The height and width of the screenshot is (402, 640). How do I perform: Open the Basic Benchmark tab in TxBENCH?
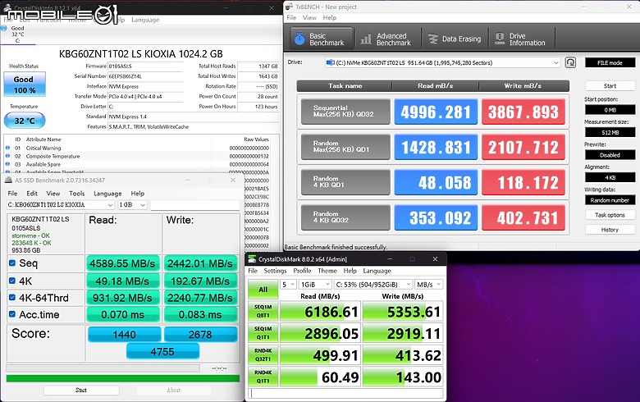(x=321, y=39)
